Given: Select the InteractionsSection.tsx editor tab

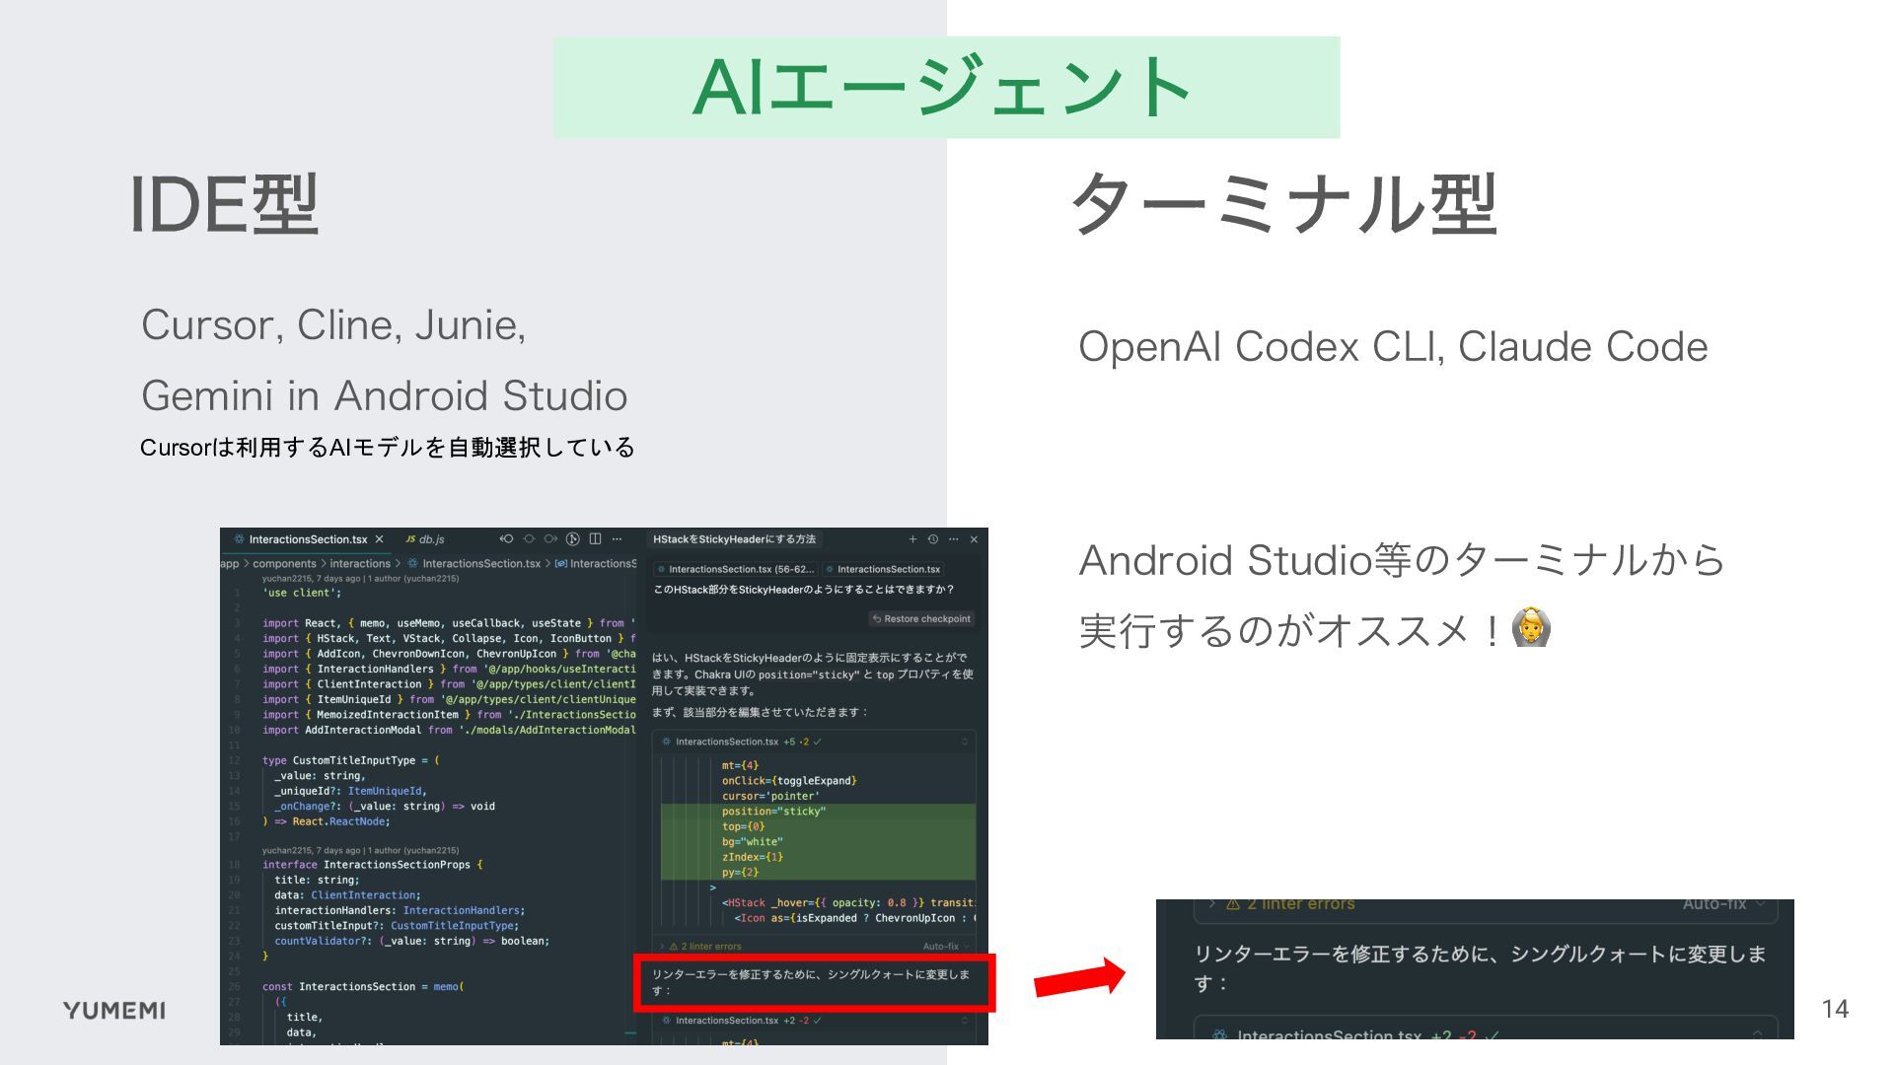Looking at the screenshot, I should click(x=307, y=539).
